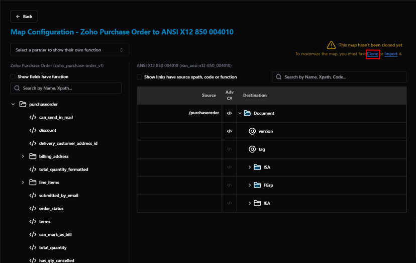Expand the IEA segment node
This screenshot has height=263, width=416.
tap(250, 203)
